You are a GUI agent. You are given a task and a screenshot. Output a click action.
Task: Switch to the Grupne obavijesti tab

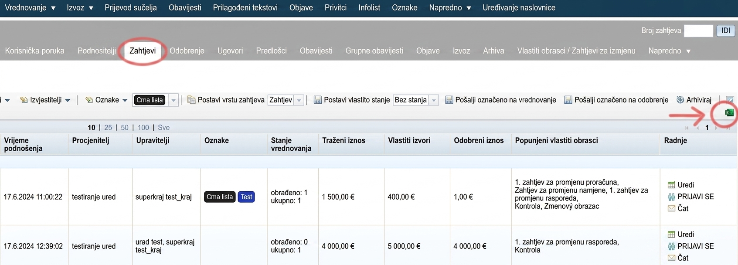374,51
